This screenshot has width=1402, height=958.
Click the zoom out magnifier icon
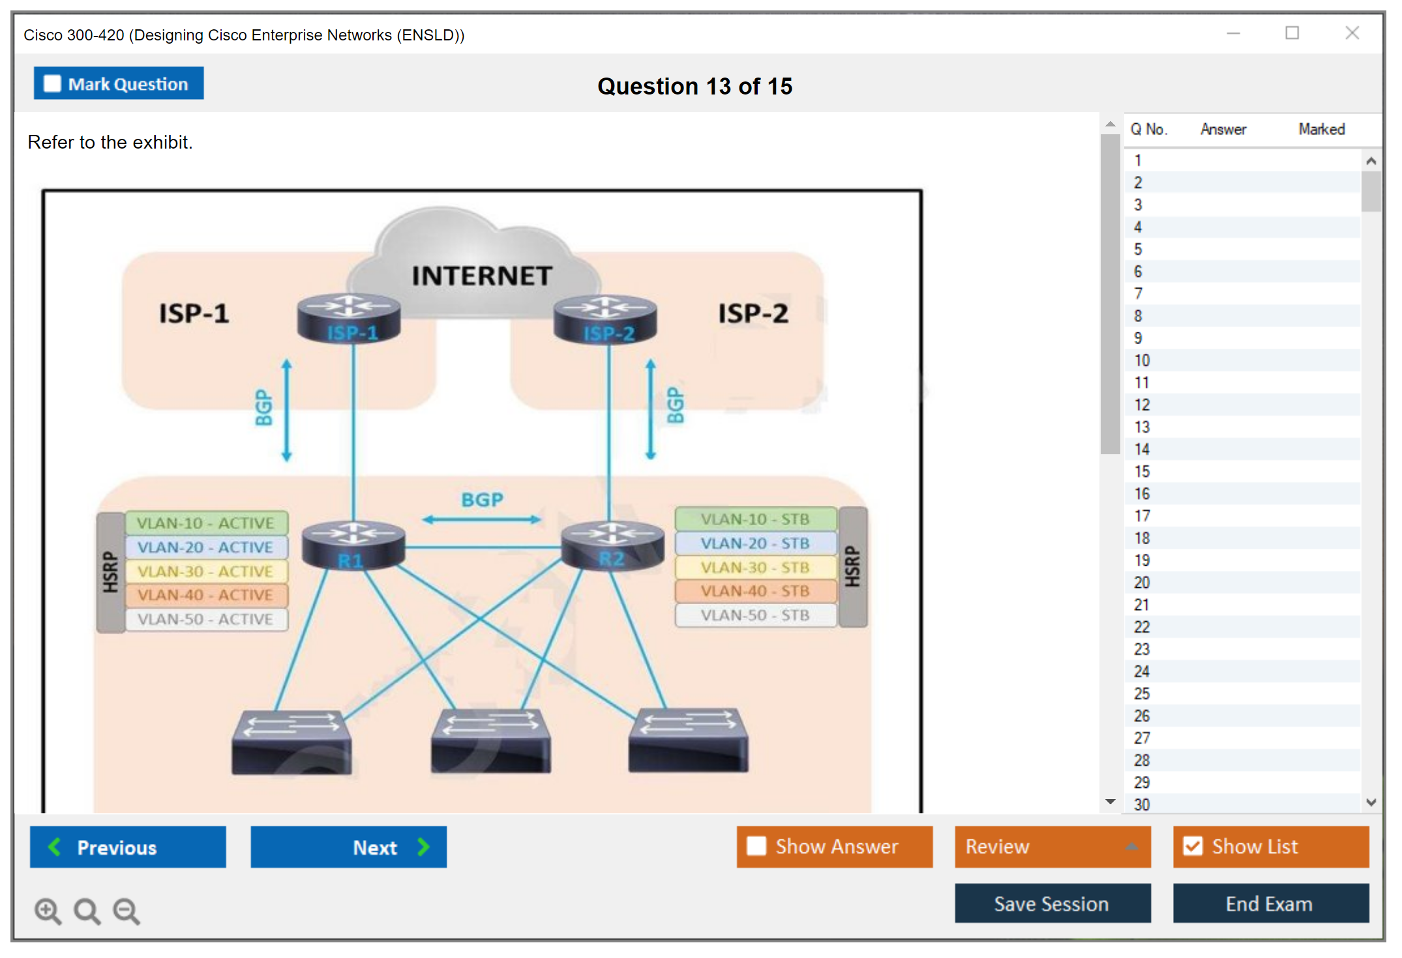click(x=127, y=910)
